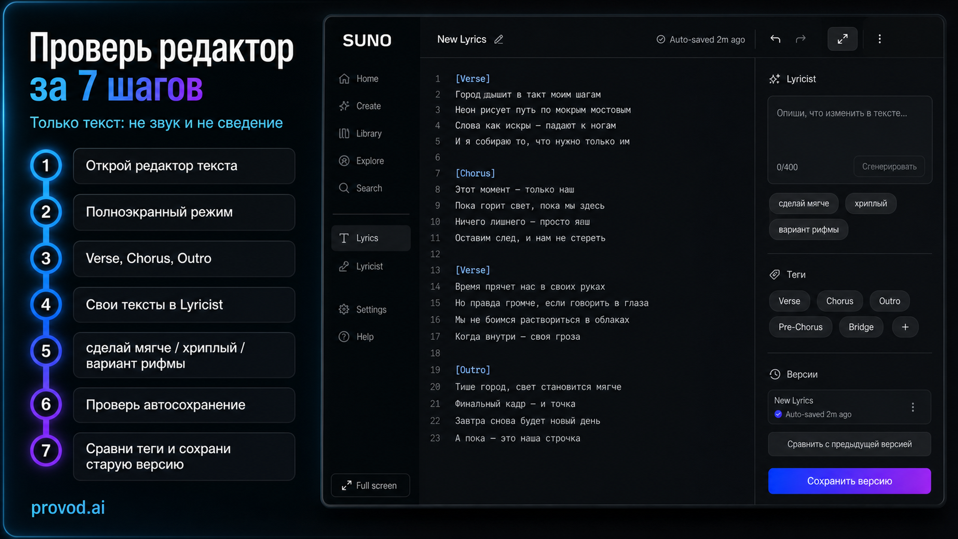Click the pencil icon to rename New Lyrics
Viewport: 958px width, 539px height.
[498, 39]
